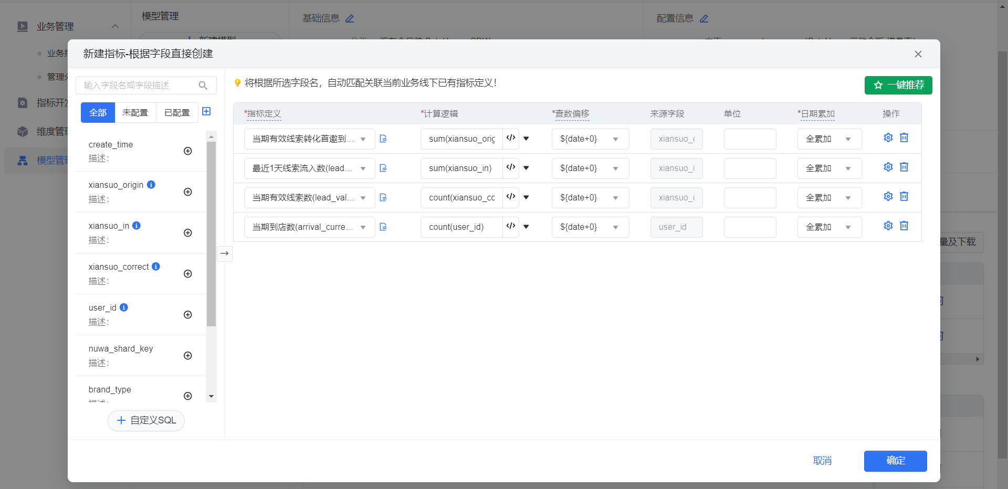Open definition document icon for 当期到店数 row
The height and width of the screenshot is (489, 1008).
tap(383, 227)
